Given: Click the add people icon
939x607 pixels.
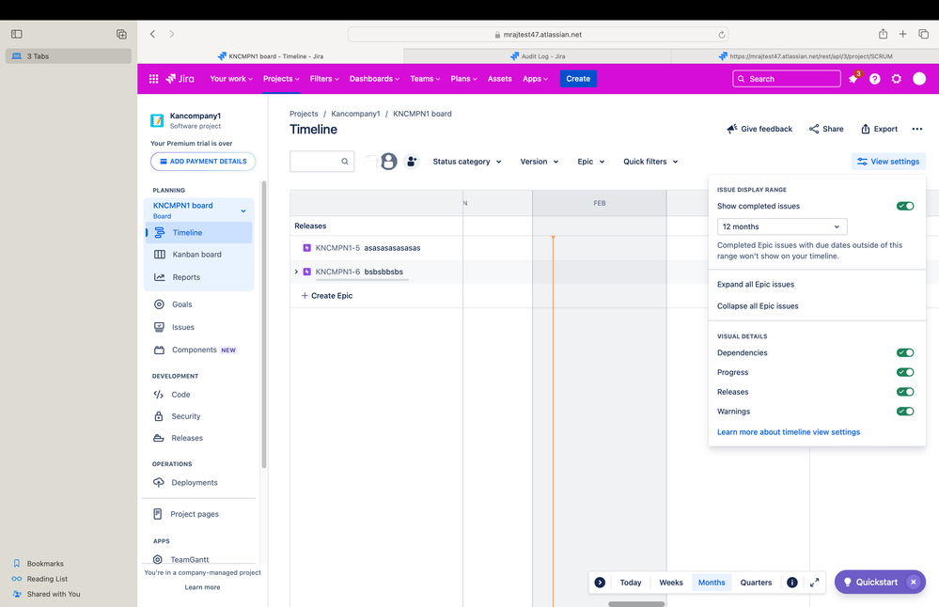Looking at the screenshot, I should pyautogui.click(x=412, y=161).
